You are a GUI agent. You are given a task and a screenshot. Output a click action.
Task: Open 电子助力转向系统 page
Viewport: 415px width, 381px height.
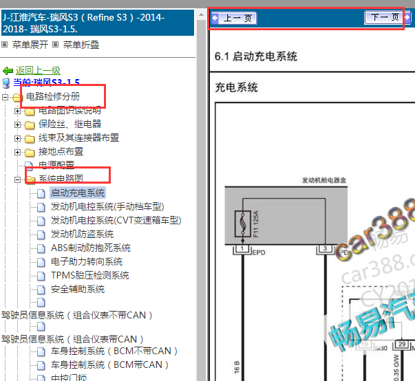(x=87, y=261)
